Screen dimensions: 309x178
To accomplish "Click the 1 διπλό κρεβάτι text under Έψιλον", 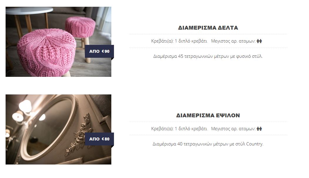I will tap(191, 129).
